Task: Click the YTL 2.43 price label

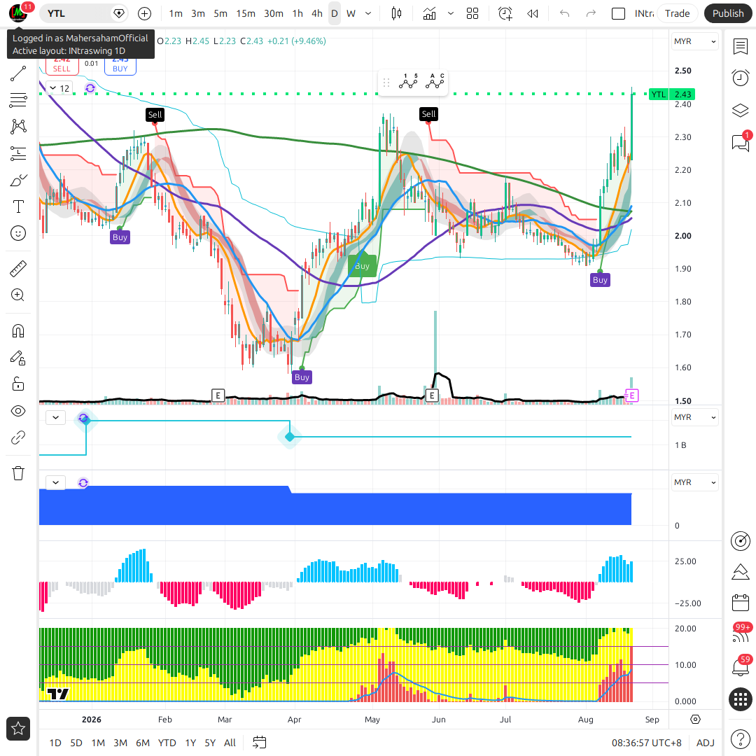Action: tap(671, 94)
